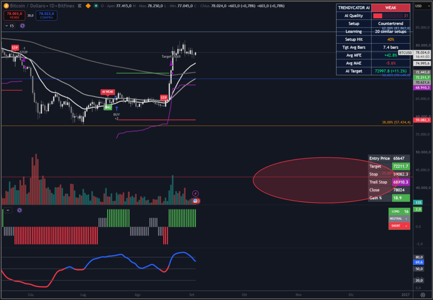
Task: Click the flag icon next to Bitfinex
Action: pos(80,6)
